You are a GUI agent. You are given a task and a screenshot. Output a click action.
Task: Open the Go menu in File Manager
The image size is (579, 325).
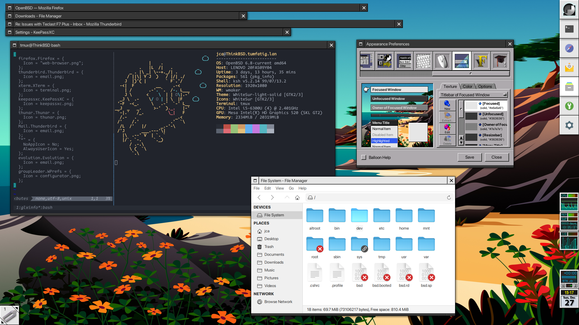291,188
